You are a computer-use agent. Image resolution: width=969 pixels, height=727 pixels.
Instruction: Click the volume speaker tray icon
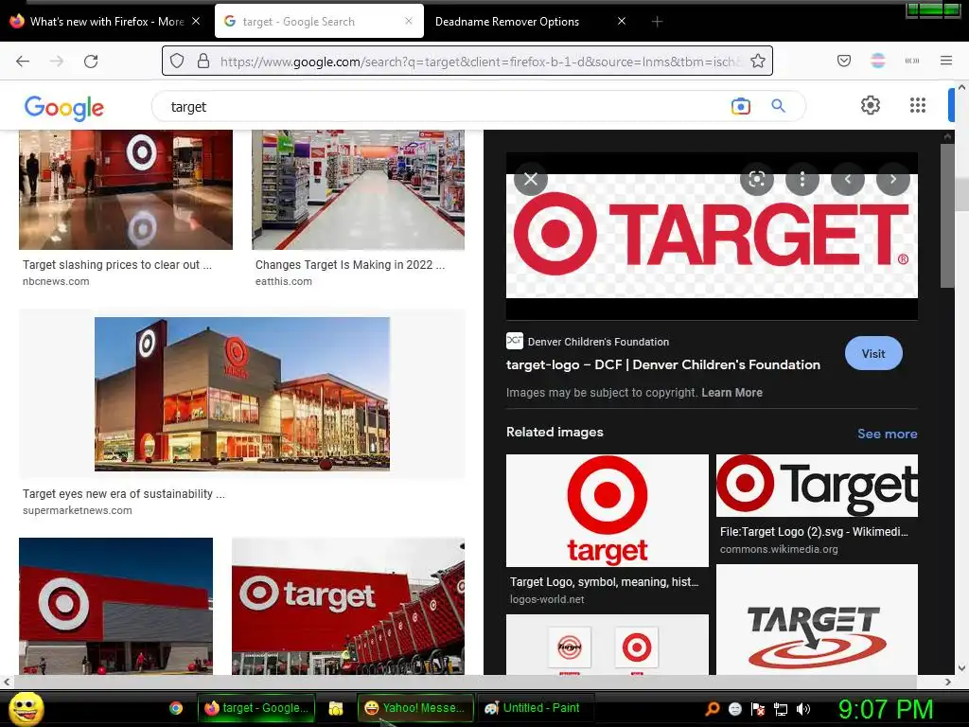pyautogui.click(x=802, y=709)
